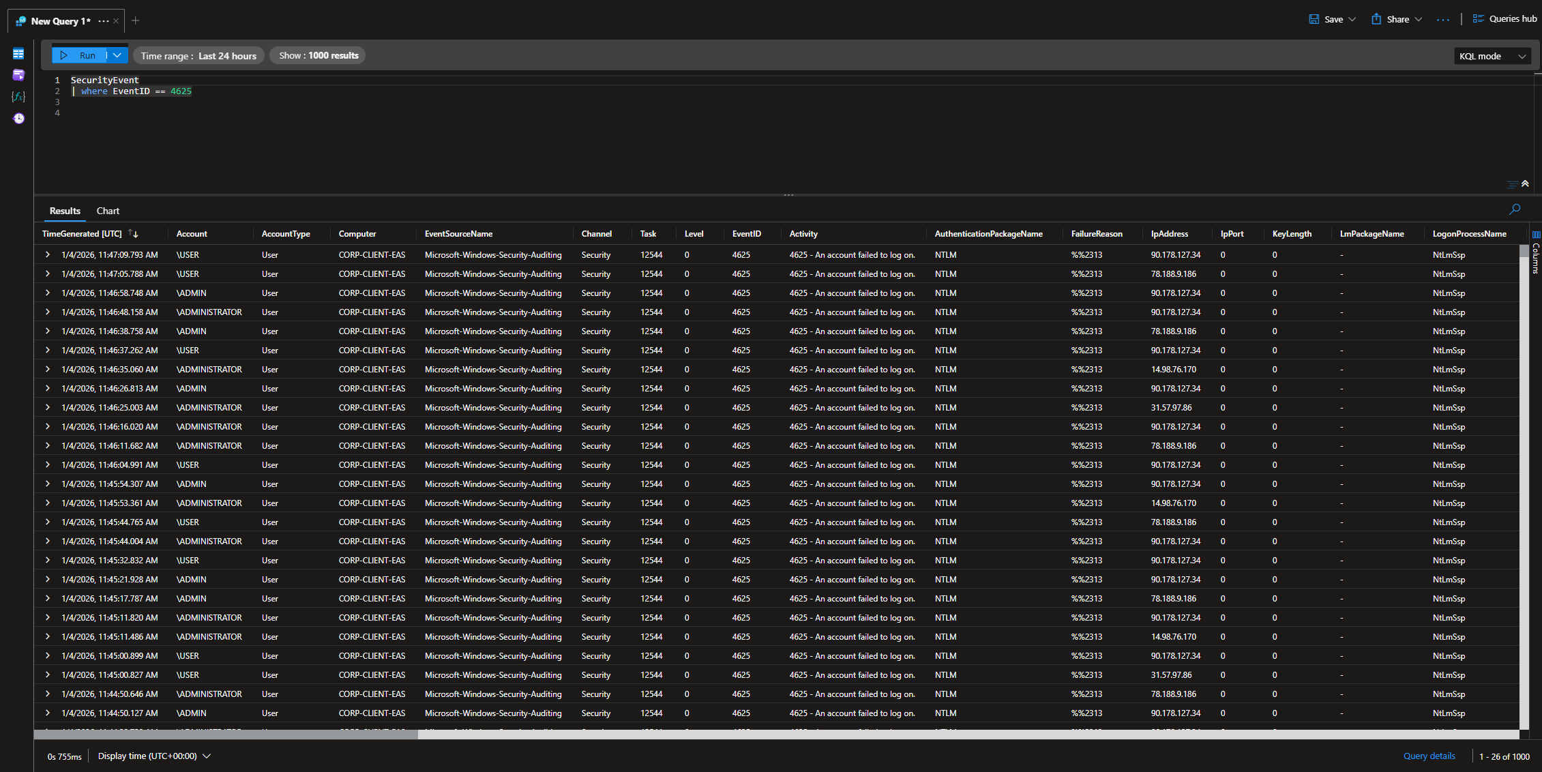Open the query history clock icon
Viewport: 1542px width, 772px height.
point(18,119)
